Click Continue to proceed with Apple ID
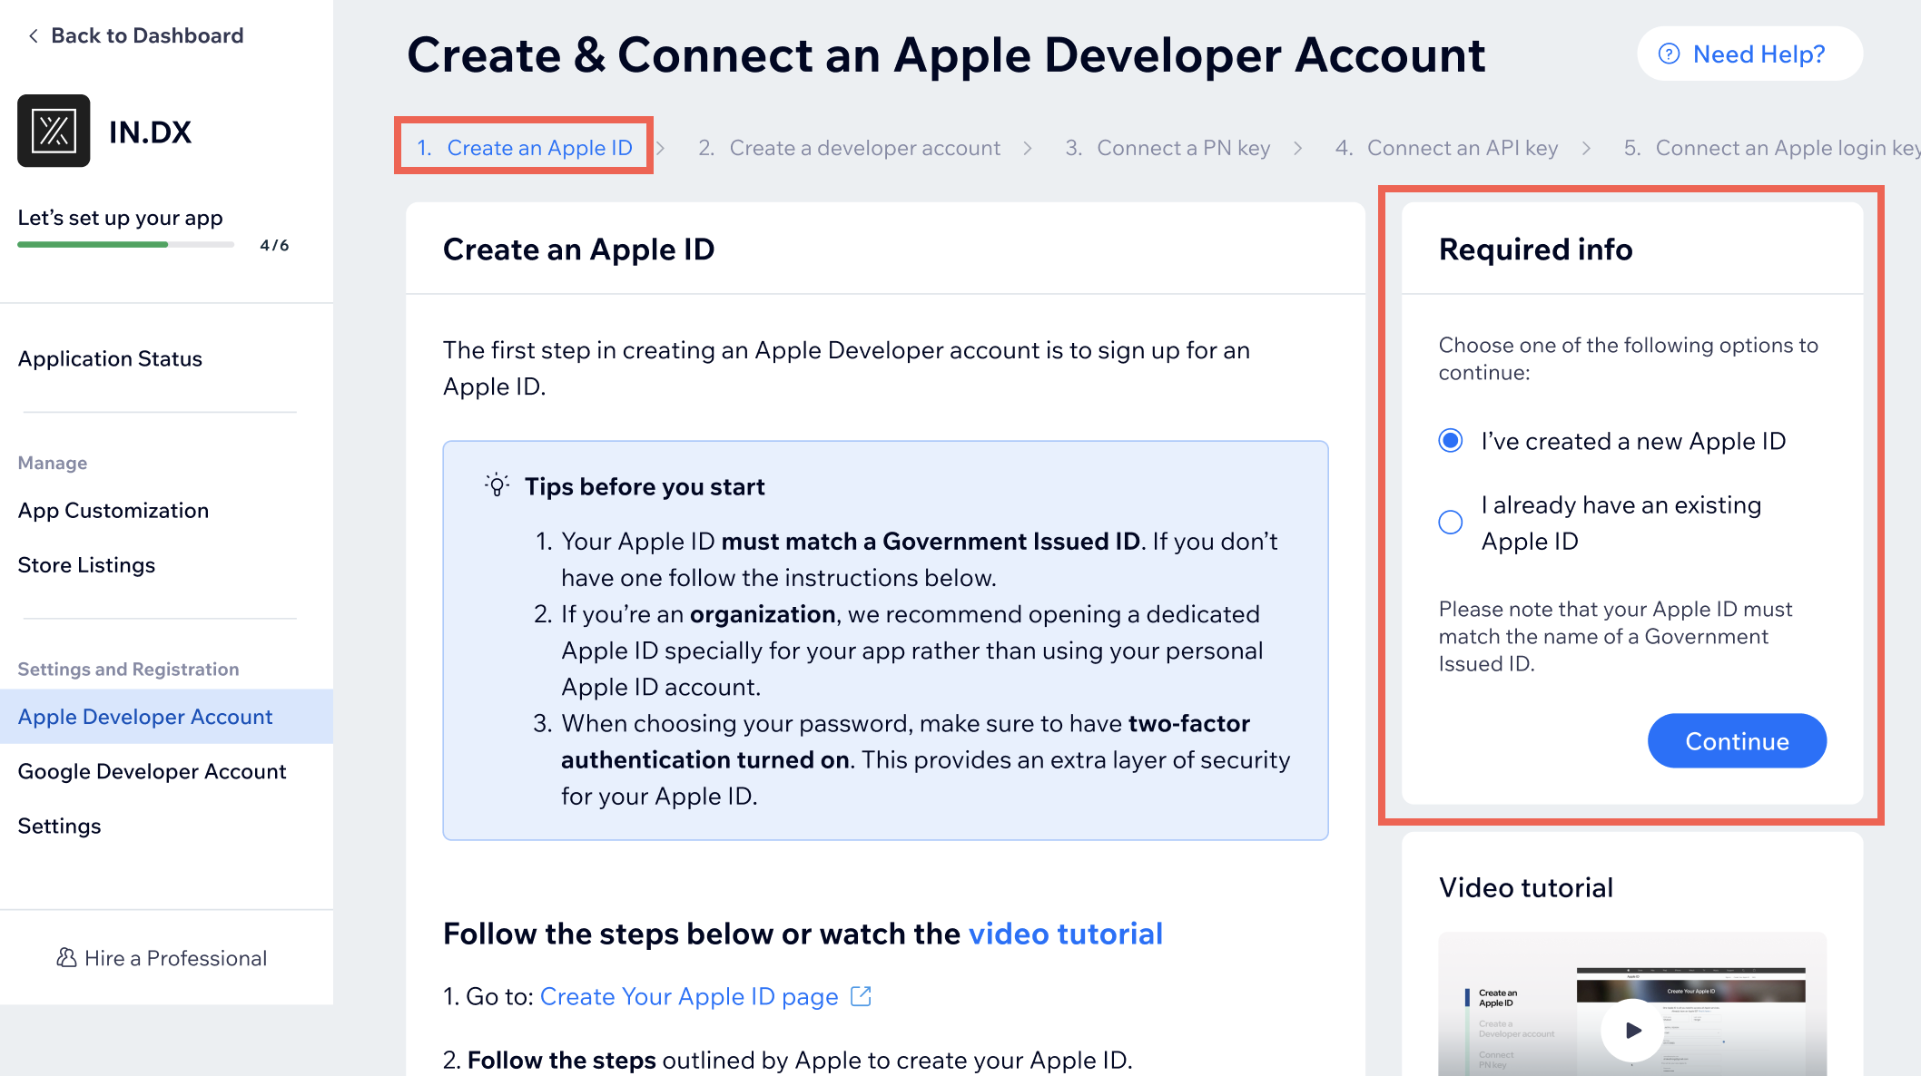 pos(1737,739)
